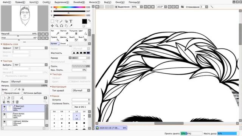
Task: Enable the Источник выбора option
Action: (x=22, y=93)
